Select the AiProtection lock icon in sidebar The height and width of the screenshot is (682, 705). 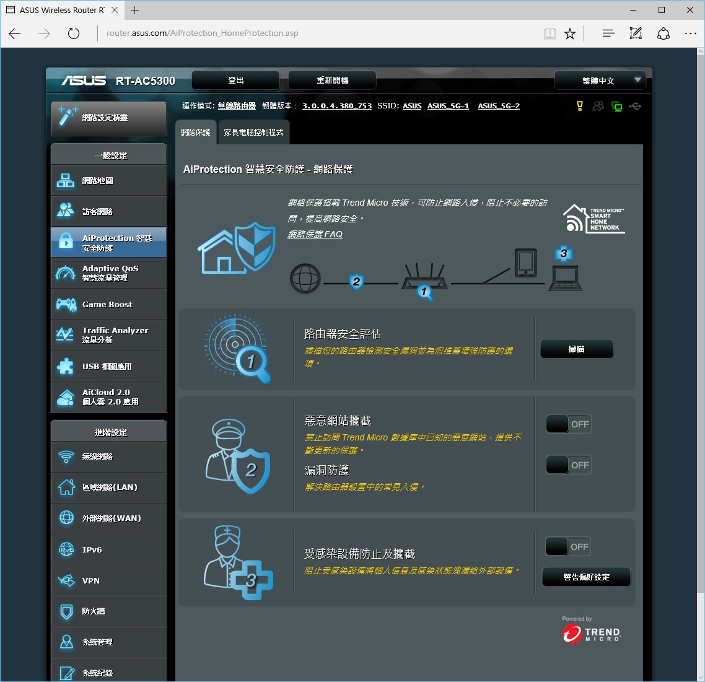(66, 241)
